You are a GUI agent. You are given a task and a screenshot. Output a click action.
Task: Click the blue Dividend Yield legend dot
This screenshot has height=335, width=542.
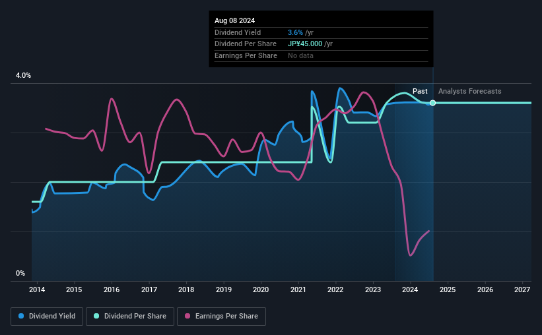coord(21,316)
